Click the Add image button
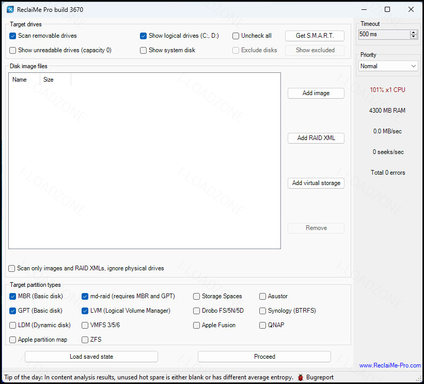Screen dimensions: 424x384 pyautogui.click(x=316, y=94)
